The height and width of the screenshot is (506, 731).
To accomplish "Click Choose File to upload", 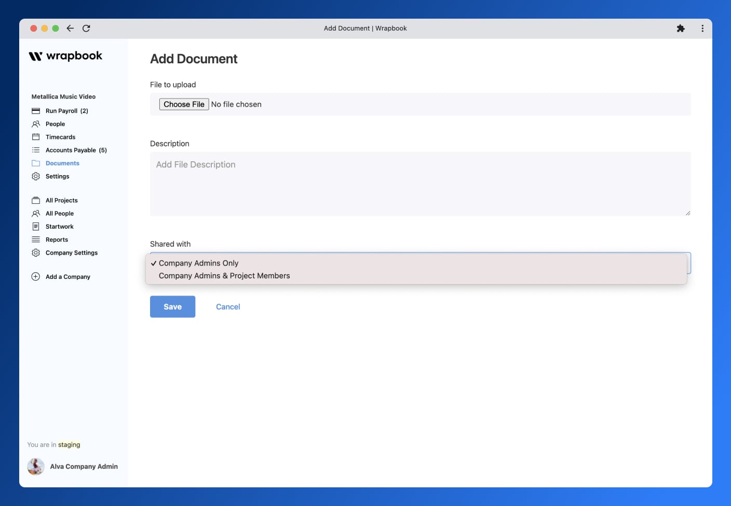I will click(184, 104).
